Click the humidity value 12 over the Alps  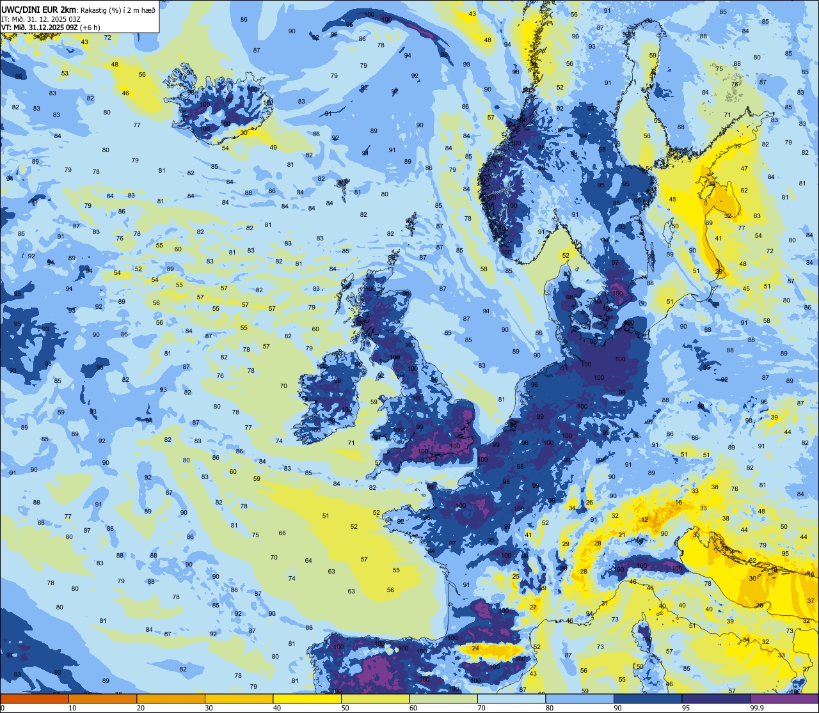645,519
